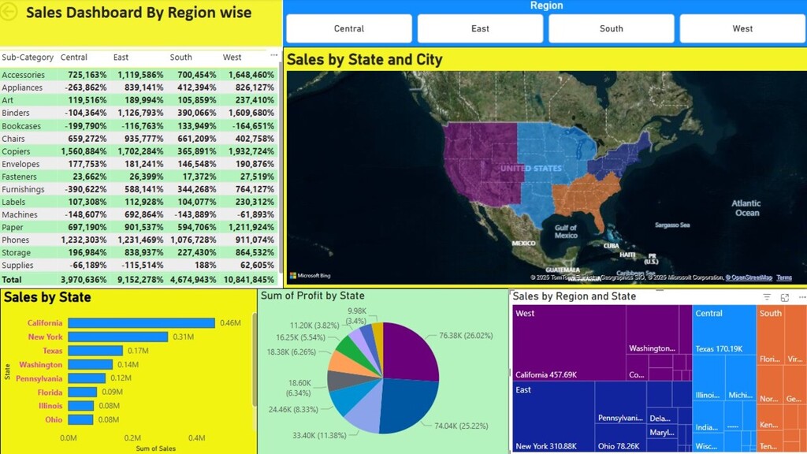Screen dimensions: 807x454
Task: Select the Ohio bar in Sales by State
Action: point(80,419)
